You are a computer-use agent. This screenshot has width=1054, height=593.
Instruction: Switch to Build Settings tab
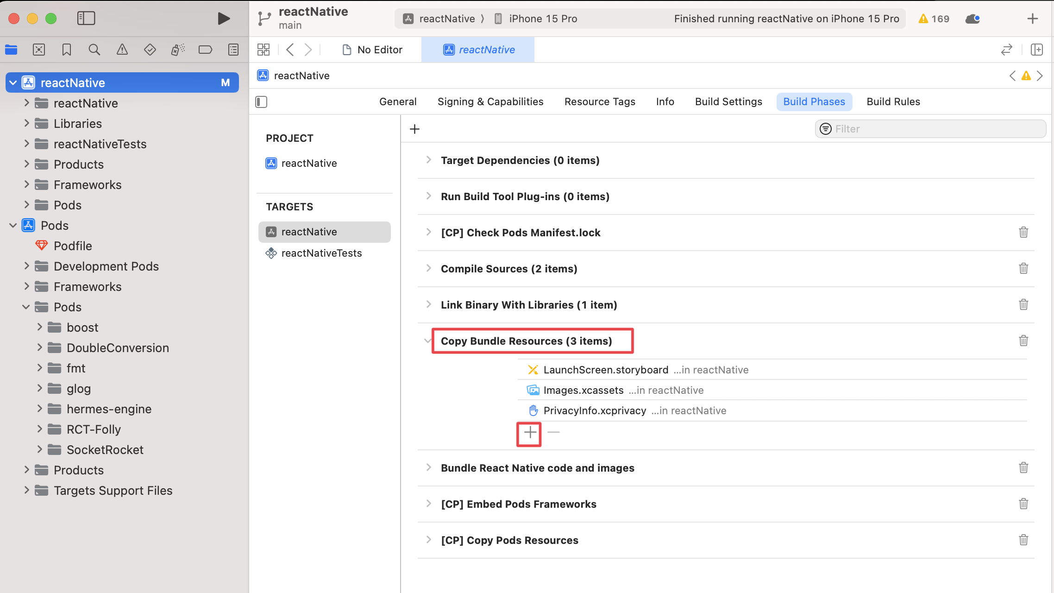(x=728, y=101)
